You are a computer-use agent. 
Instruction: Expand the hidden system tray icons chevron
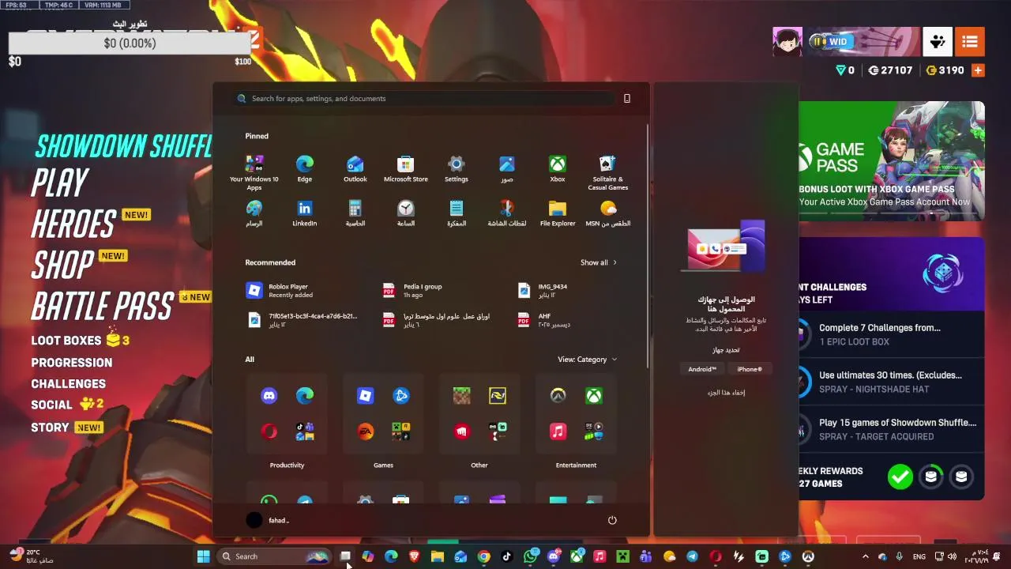[x=866, y=556]
